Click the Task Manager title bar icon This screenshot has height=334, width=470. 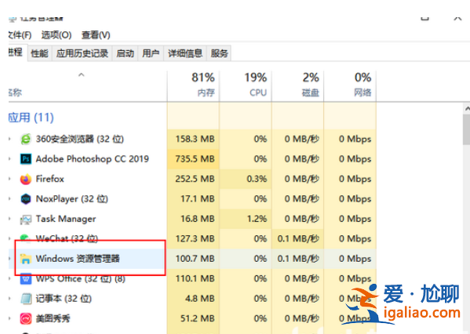(13, 19)
